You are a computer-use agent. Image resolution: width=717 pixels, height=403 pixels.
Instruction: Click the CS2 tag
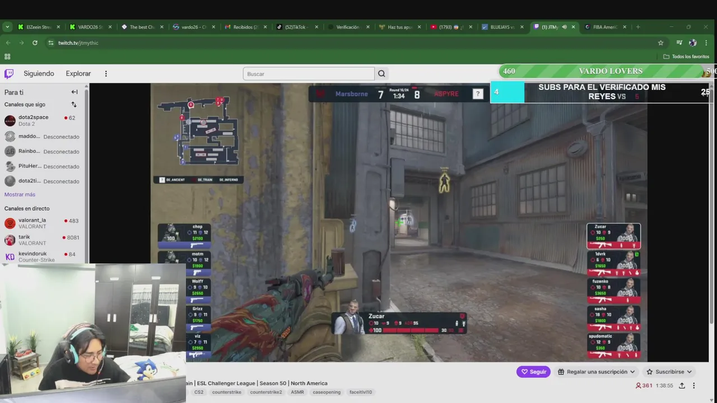coord(199,392)
